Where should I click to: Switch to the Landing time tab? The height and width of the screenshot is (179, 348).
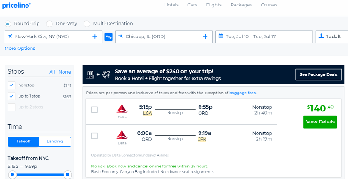(x=55, y=142)
